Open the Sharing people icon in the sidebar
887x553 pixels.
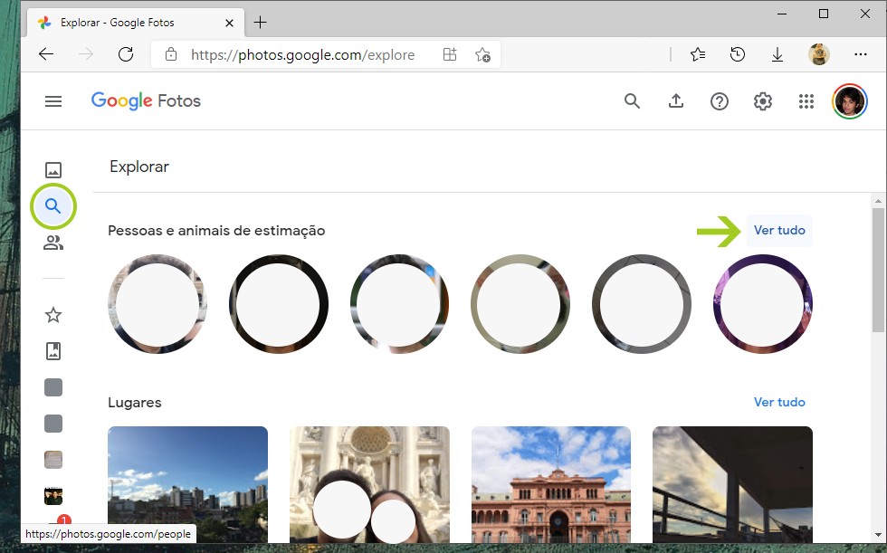coord(53,243)
